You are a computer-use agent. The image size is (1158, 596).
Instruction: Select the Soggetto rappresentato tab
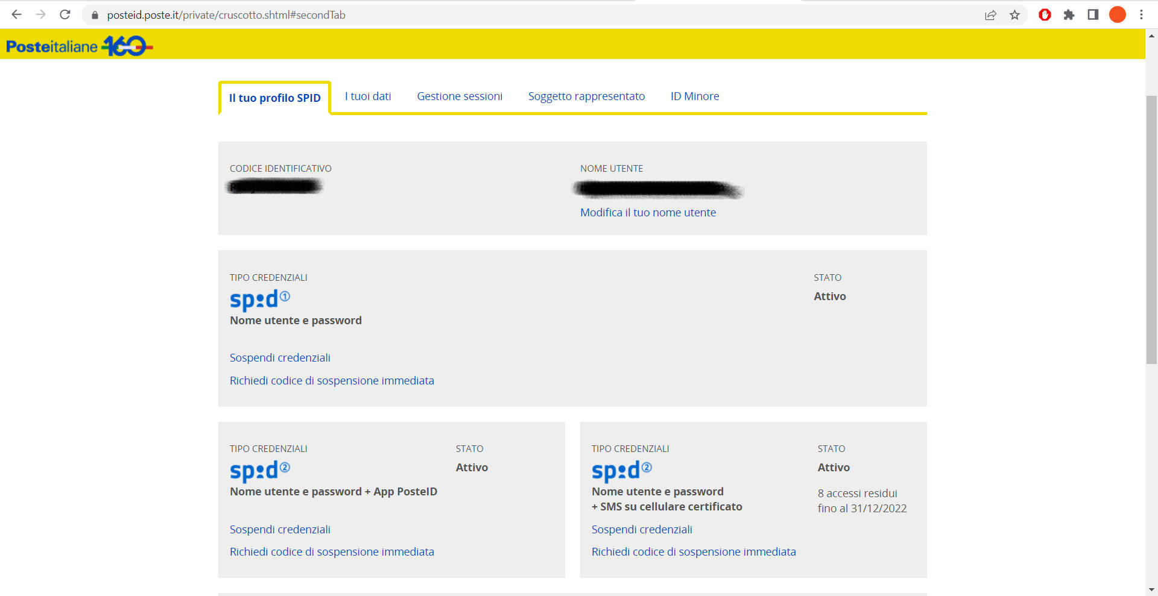coord(586,96)
